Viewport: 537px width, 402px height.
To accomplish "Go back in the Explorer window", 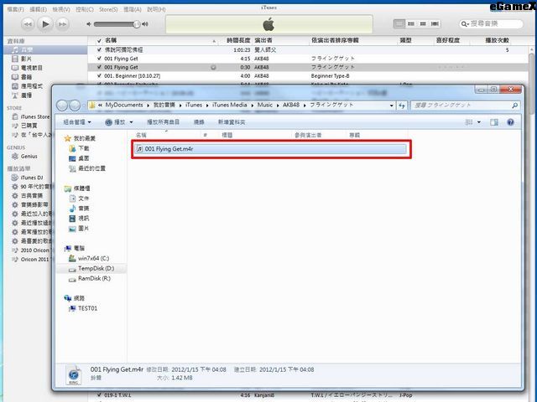I will (62, 106).
